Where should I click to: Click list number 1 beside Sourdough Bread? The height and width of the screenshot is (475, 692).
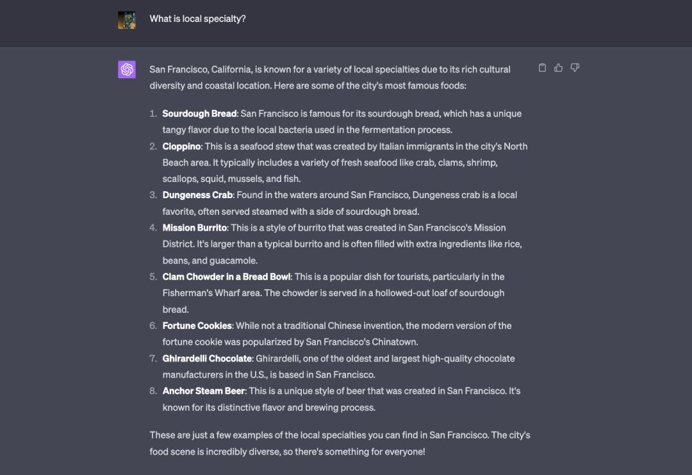(x=153, y=113)
